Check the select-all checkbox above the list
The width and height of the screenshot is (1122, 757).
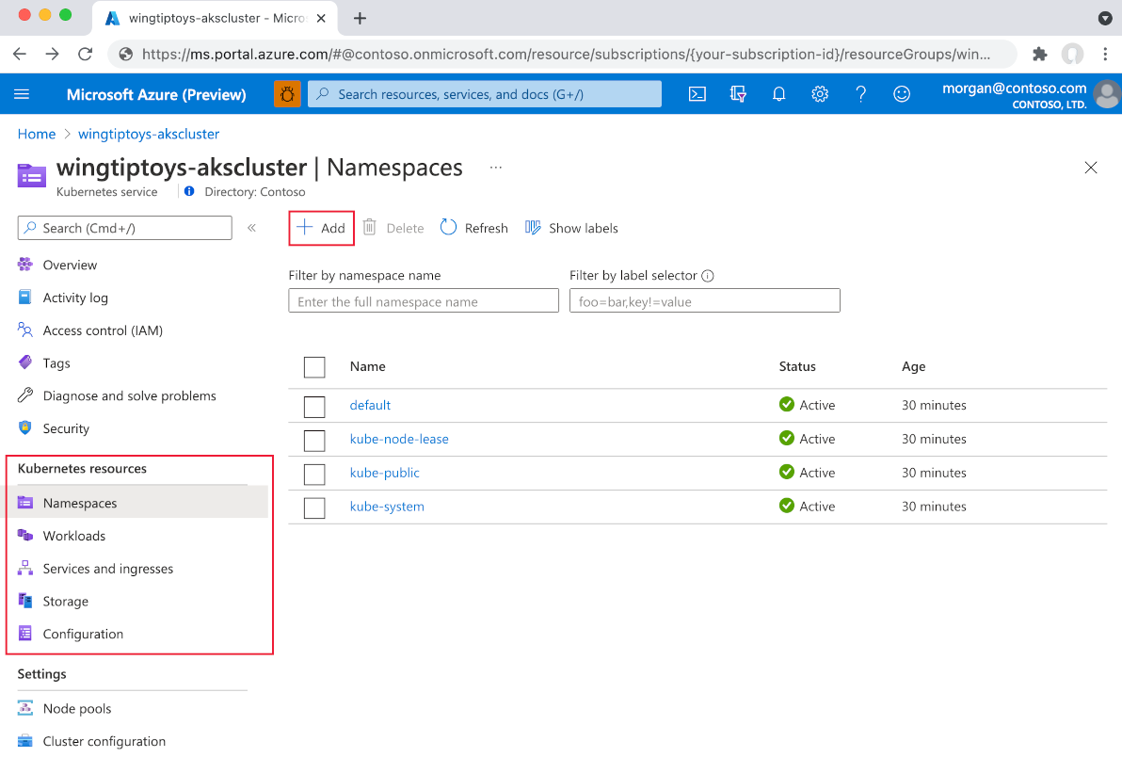314,367
